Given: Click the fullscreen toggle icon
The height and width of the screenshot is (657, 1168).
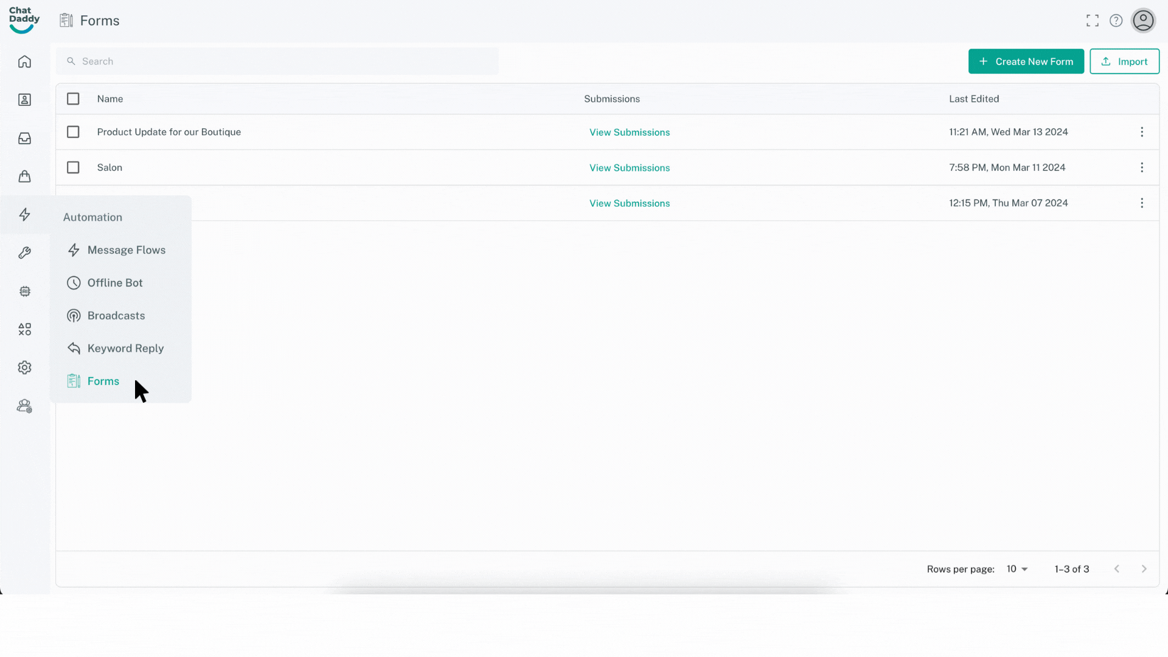Looking at the screenshot, I should pyautogui.click(x=1093, y=21).
